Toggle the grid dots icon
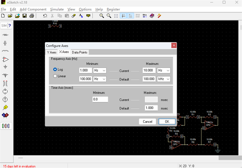This screenshot has height=168, width=242. [x=116, y=16]
